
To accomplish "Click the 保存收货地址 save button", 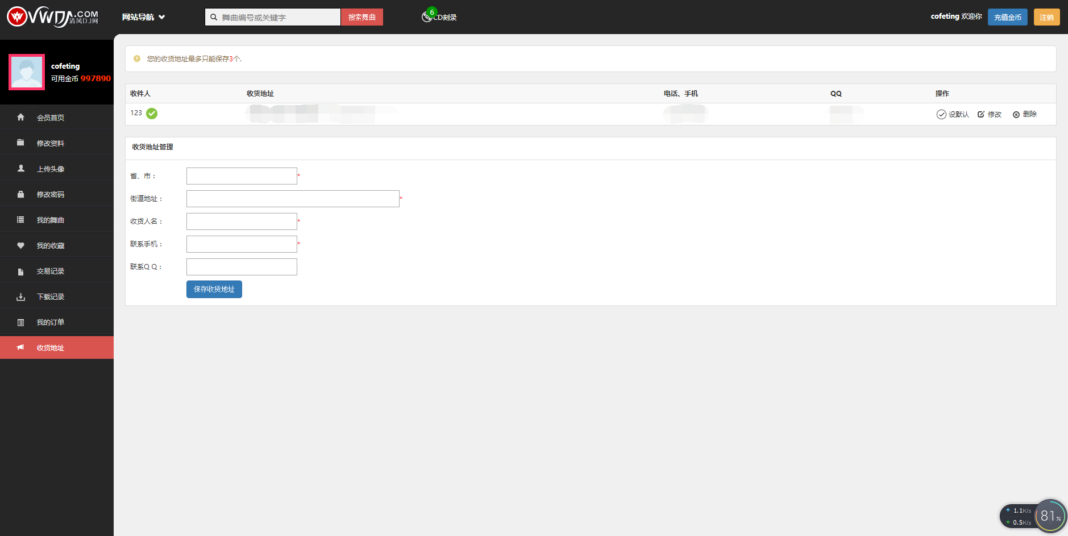I will 214,289.
